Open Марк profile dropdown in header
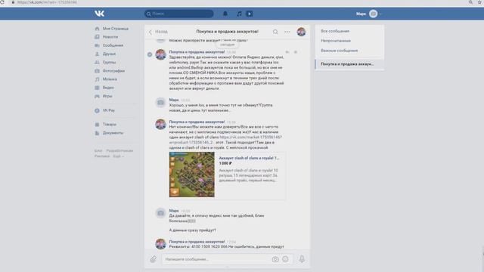Image resolution: width=484 pixels, height=272 pixels. coord(369,14)
